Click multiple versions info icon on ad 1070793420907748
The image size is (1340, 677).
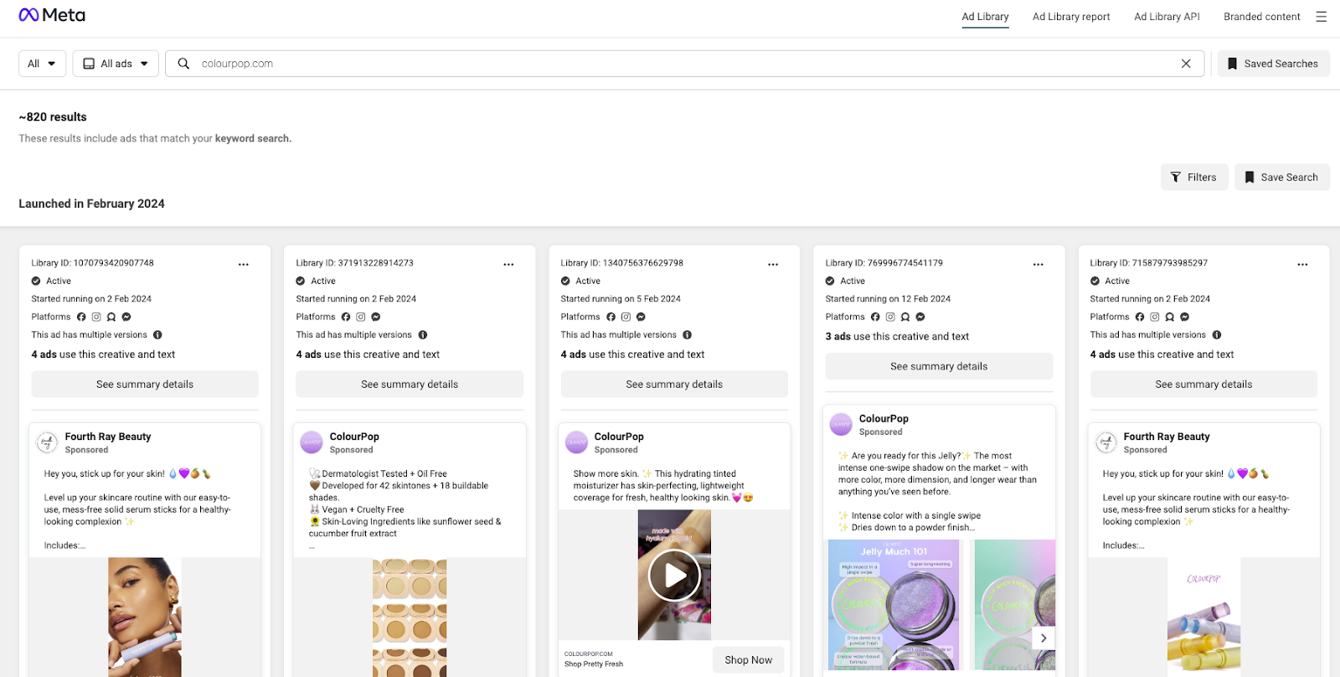tap(157, 335)
